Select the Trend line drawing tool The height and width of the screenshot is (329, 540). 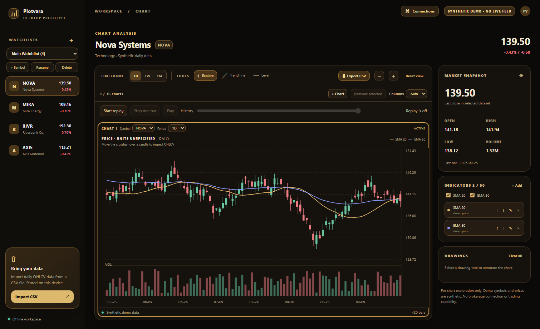tap(234, 75)
